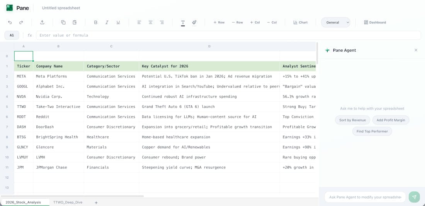Viewport: 425px width, 206px height.
Task: Click the Sort by Revenue suggestion
Action: click(352, 120)
